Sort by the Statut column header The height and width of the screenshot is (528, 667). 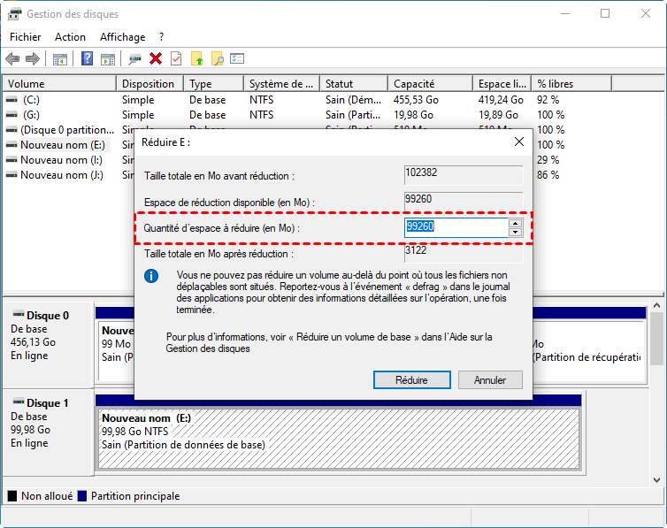(x=354, y=84)
